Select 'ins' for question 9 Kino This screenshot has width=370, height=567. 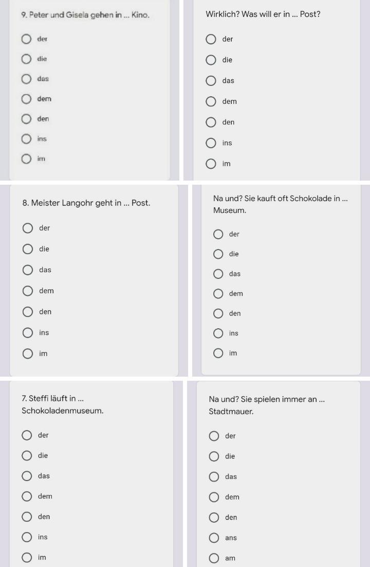click(x=27, y=139)
